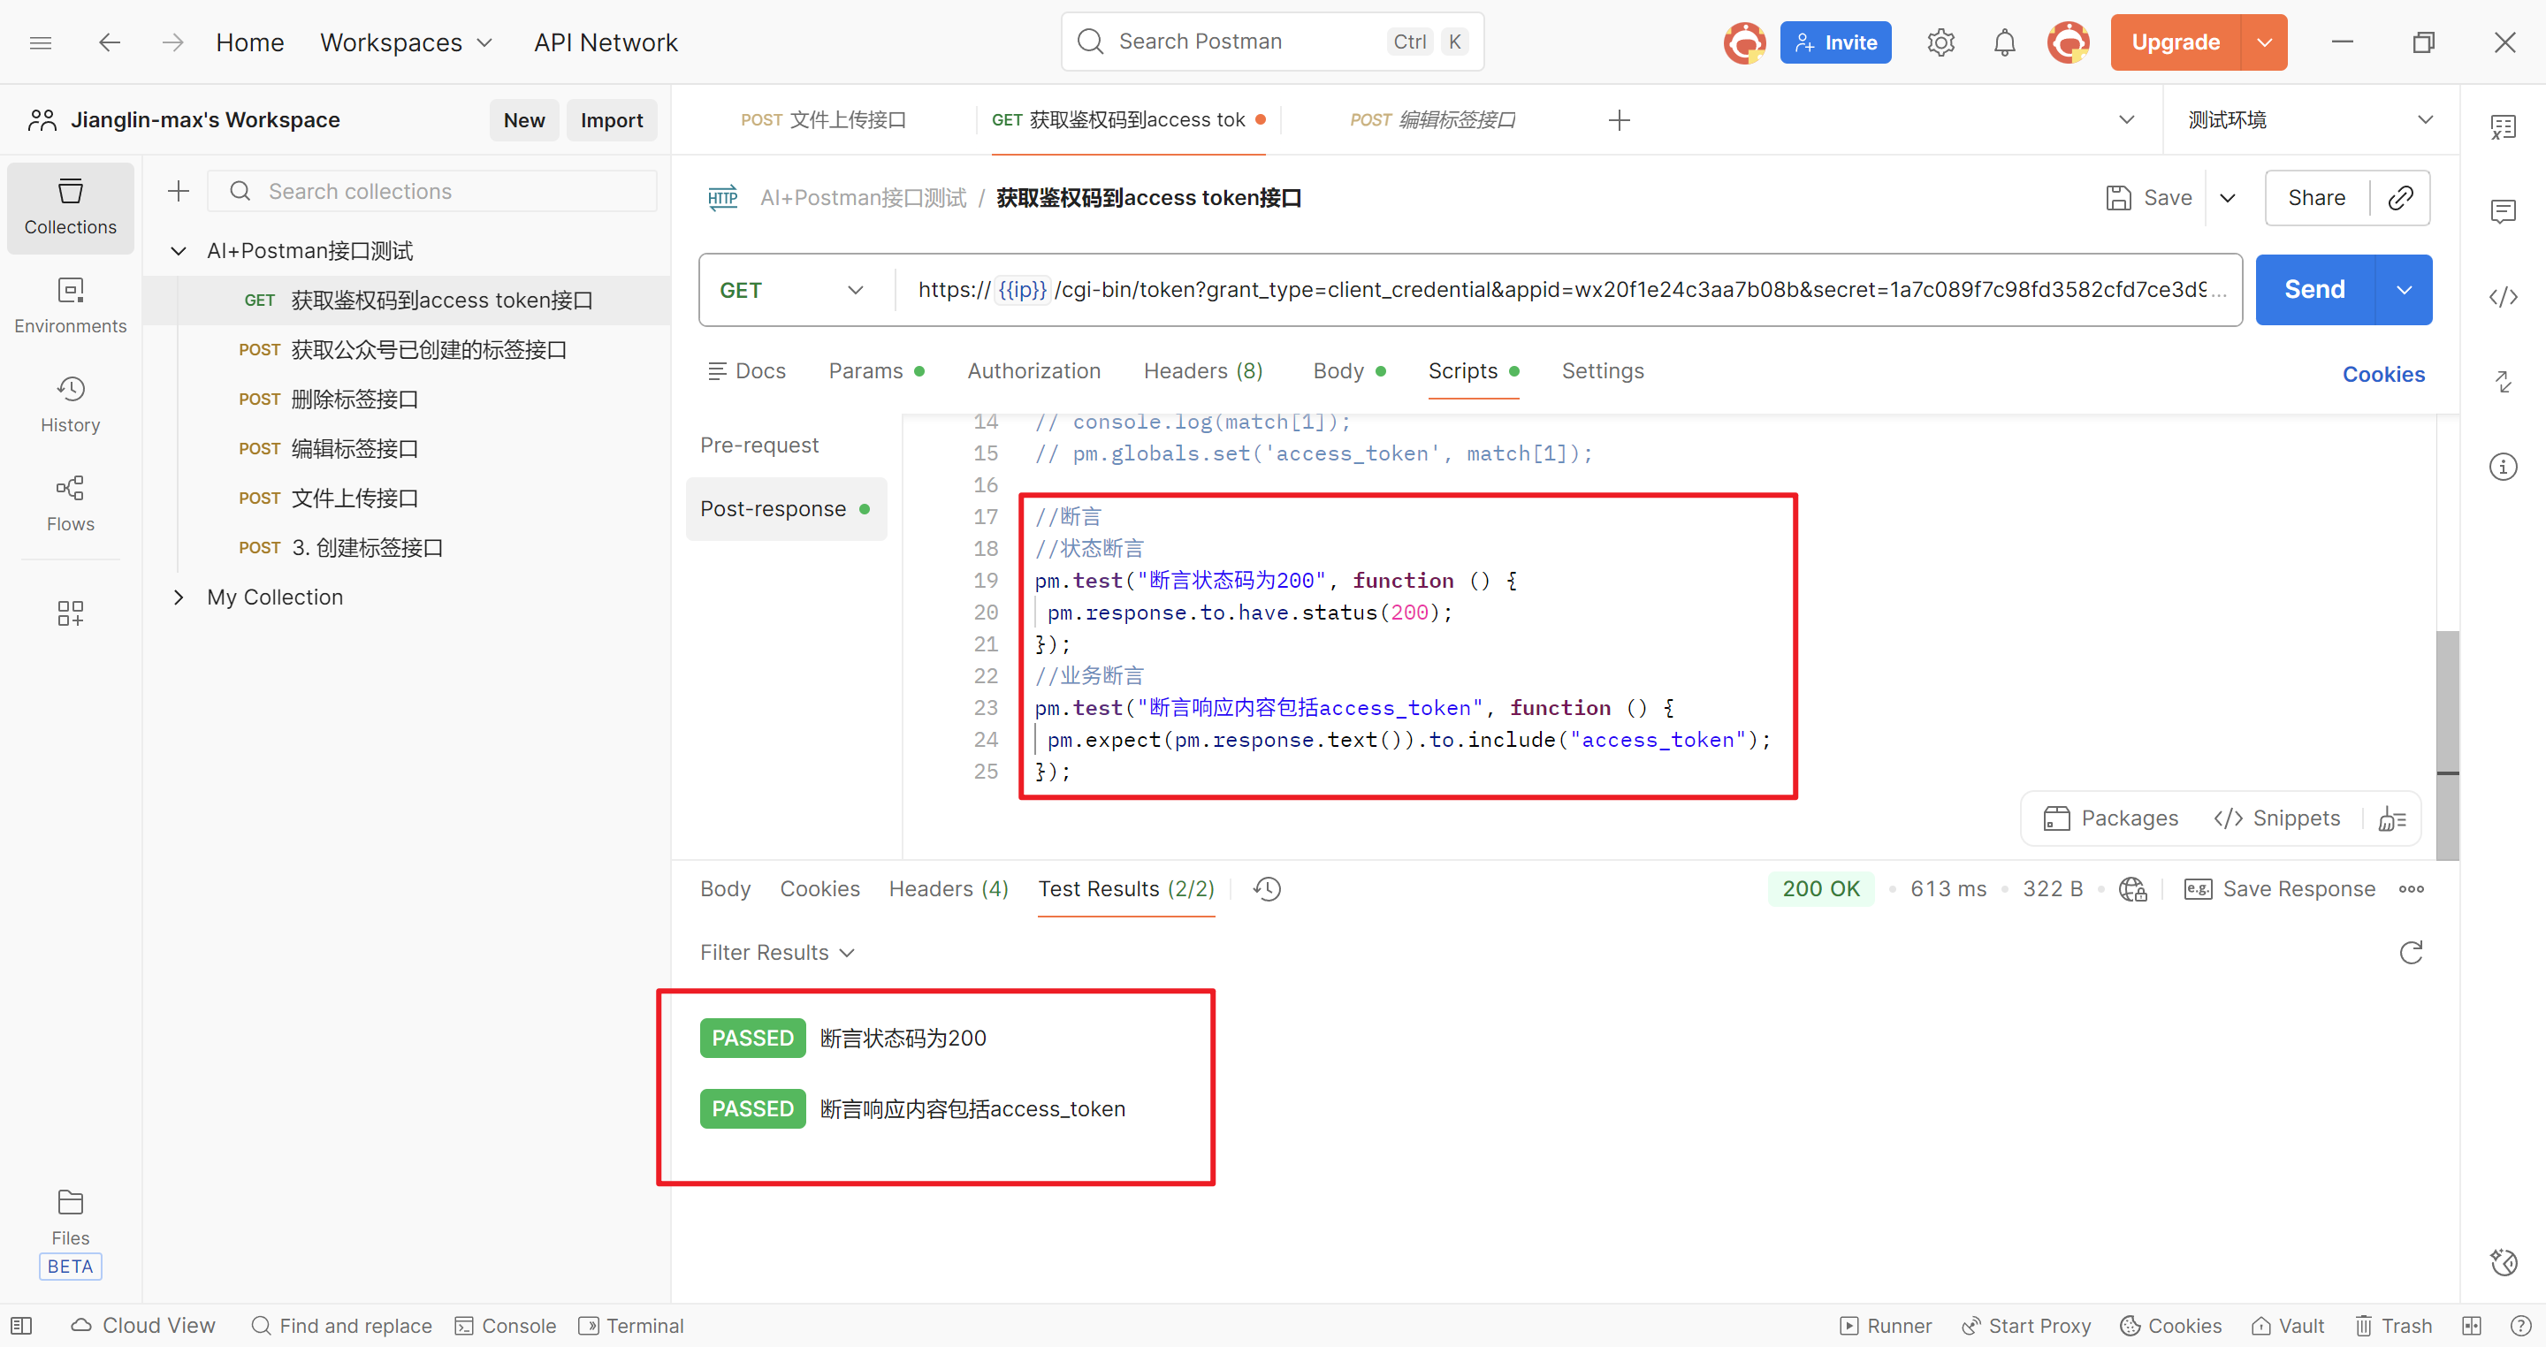The width and height of the screenshot is (2546, 1347).
Task: Click the beautify code icon near Snippets
Action: pos(2392,818)
